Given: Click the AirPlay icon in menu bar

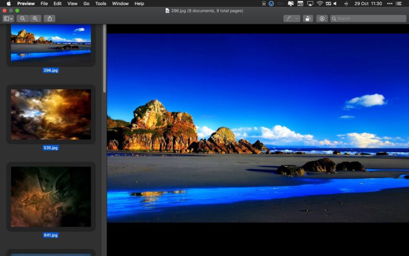Looking at the screenshot, I should (310, 4).
